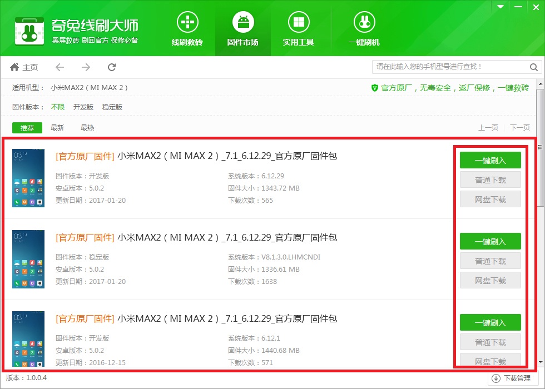Click the search magnifier icon
Screen dimensions: 545x389
[534, 67]
